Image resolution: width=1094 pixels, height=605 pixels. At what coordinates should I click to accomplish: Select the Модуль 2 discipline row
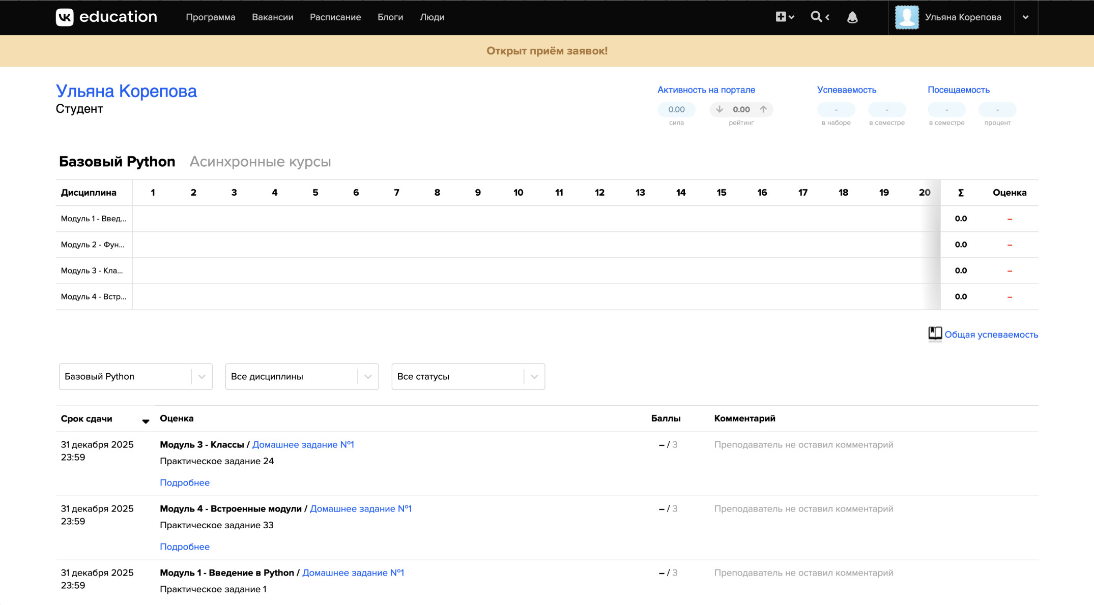point(93,245)
